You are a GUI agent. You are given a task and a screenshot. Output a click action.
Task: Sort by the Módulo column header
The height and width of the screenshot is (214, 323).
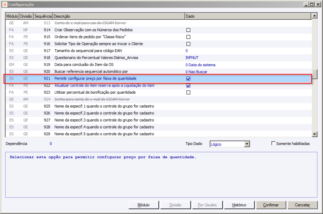click(12, 16)
